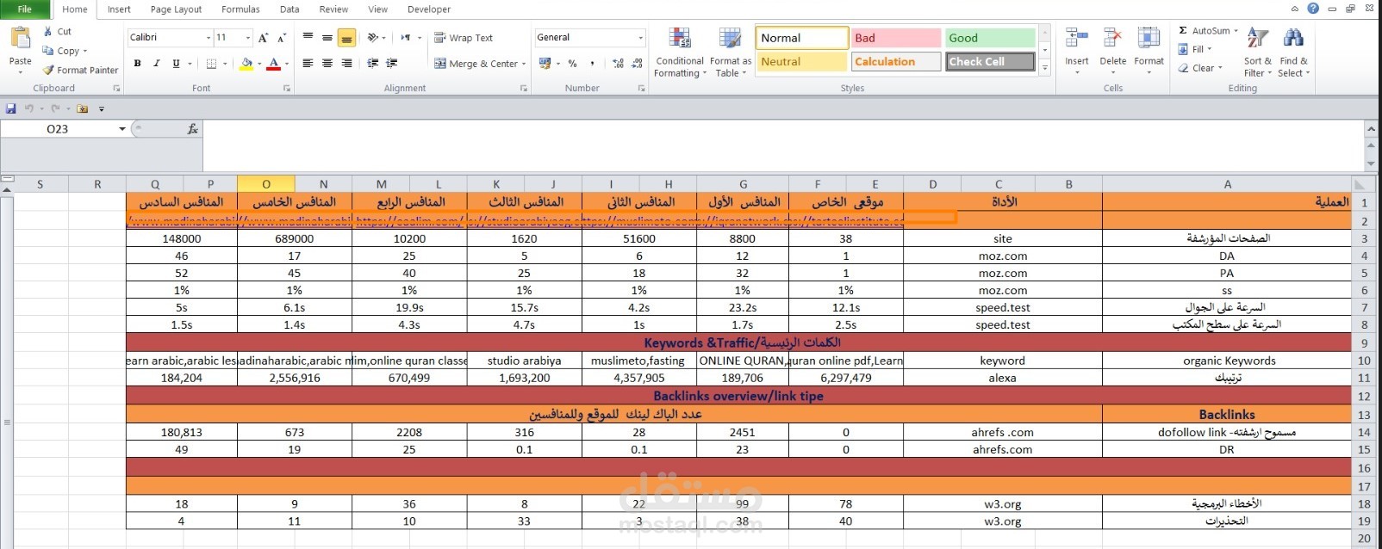This screenshot has height=549, width=1382.
Task: Click the Merge & Center icon
Action: (x=440, y=64)
